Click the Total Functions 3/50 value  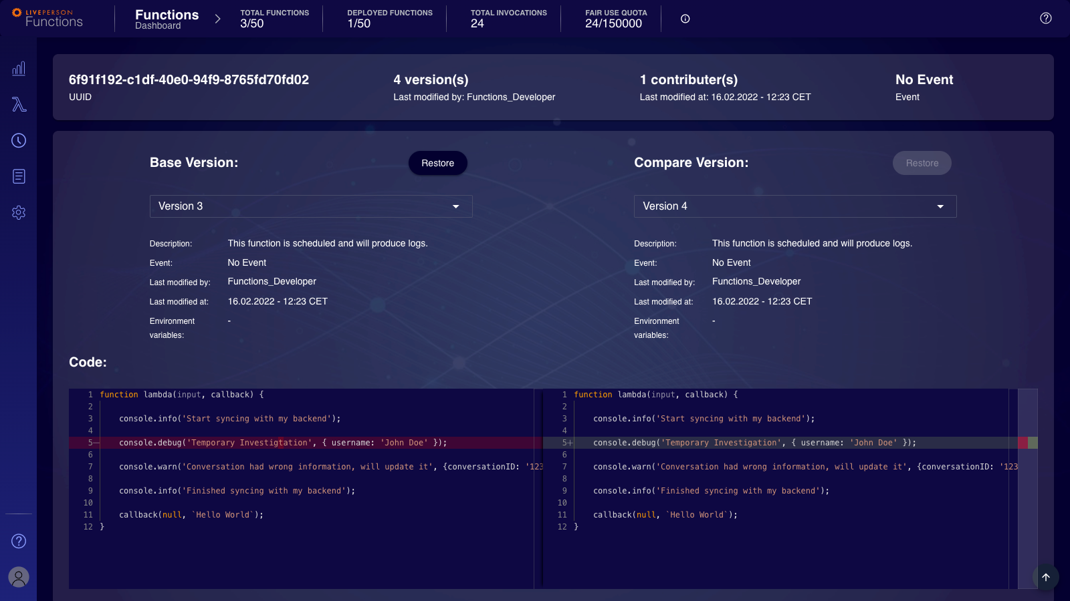(252, 23)
